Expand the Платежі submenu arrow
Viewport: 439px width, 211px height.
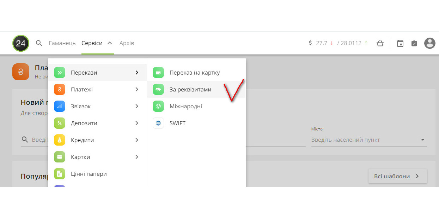click(x=137, y=89)
